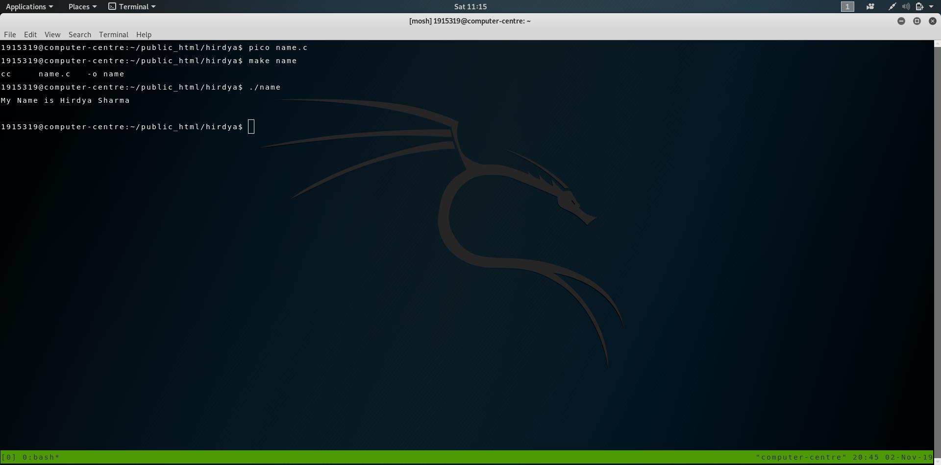
Task: Open the File menu
Action: (x=10, y=34)
